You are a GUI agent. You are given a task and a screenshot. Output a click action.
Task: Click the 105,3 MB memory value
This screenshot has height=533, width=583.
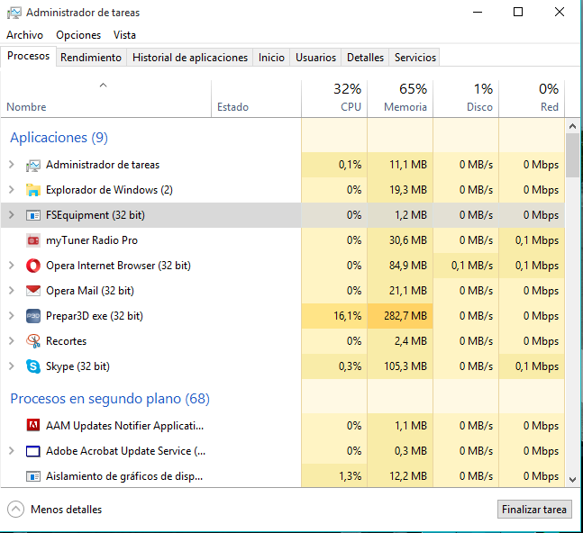405,366
